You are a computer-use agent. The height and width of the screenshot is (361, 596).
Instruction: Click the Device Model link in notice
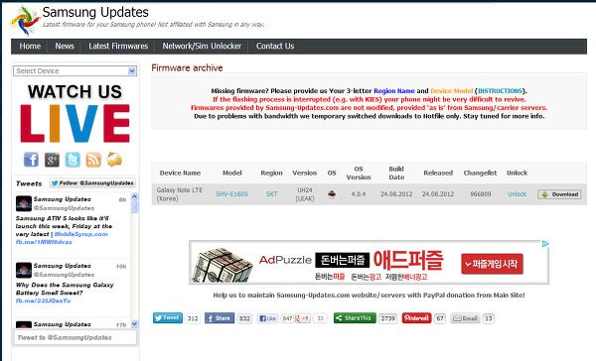(x=452, y=91)
